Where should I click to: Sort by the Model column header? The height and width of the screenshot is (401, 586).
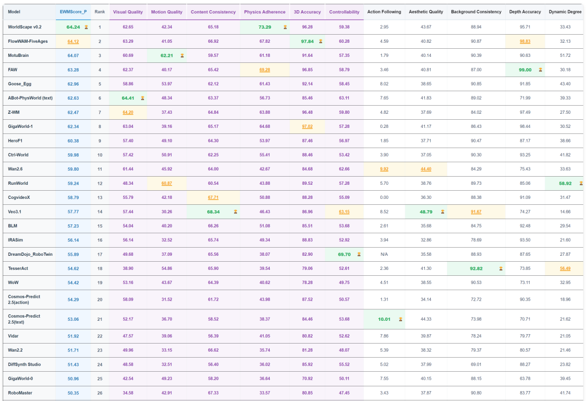14,12
